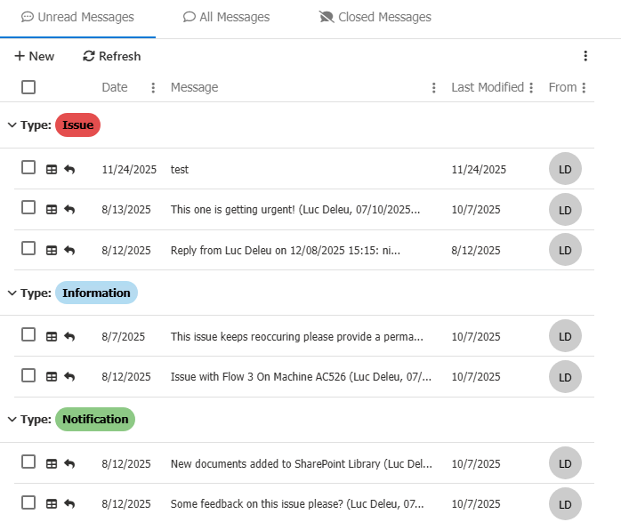
Task: Open details icon for 'This one is getting urgent!' row
Action: coord(52,209)
